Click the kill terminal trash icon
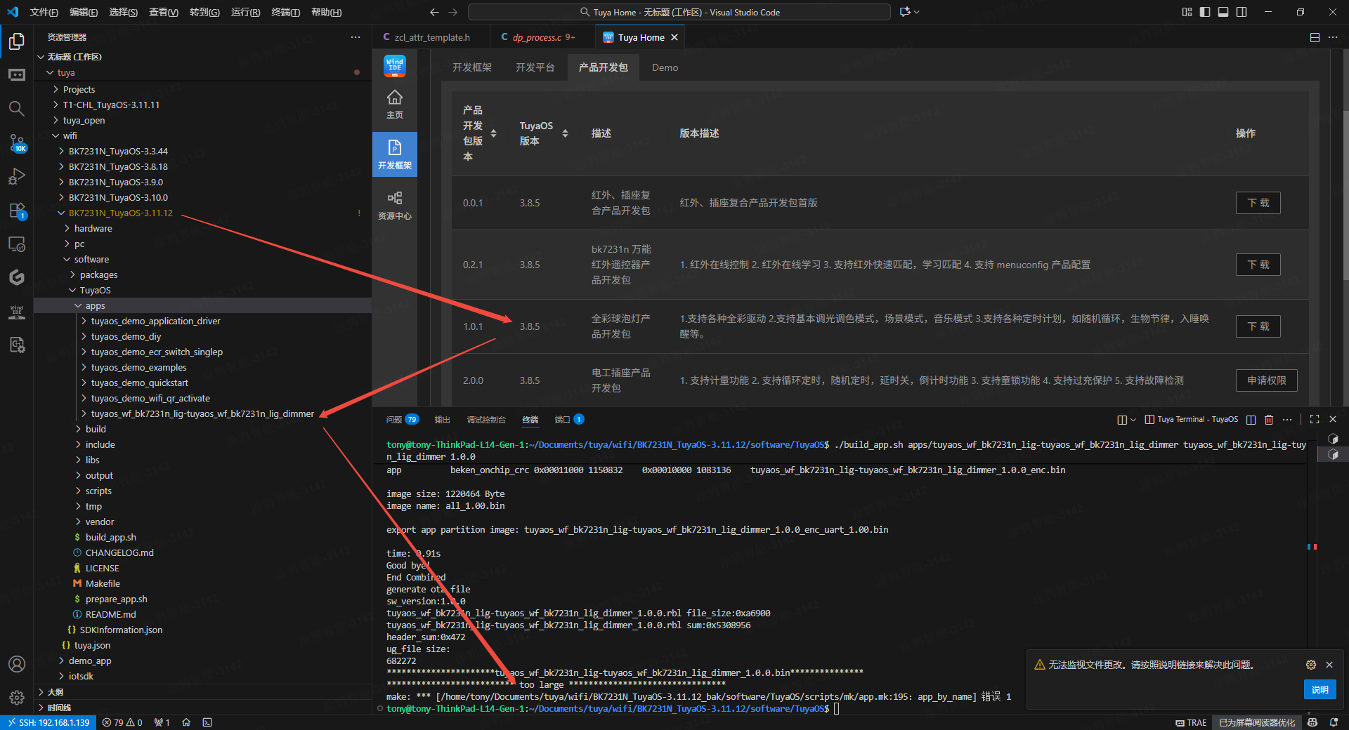Viewport: 1349px width, 730px height. pyautogui.click(x=1269, y=420)
